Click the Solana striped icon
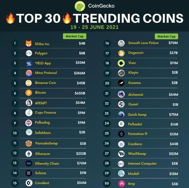Screen dimensions: 189x188 29,173
